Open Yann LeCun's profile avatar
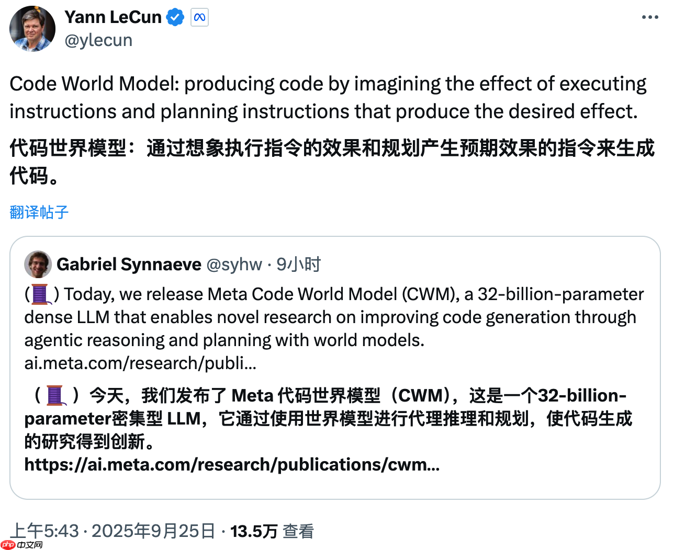The width and height of the screenshot is (674, 550). click(32, 29)
